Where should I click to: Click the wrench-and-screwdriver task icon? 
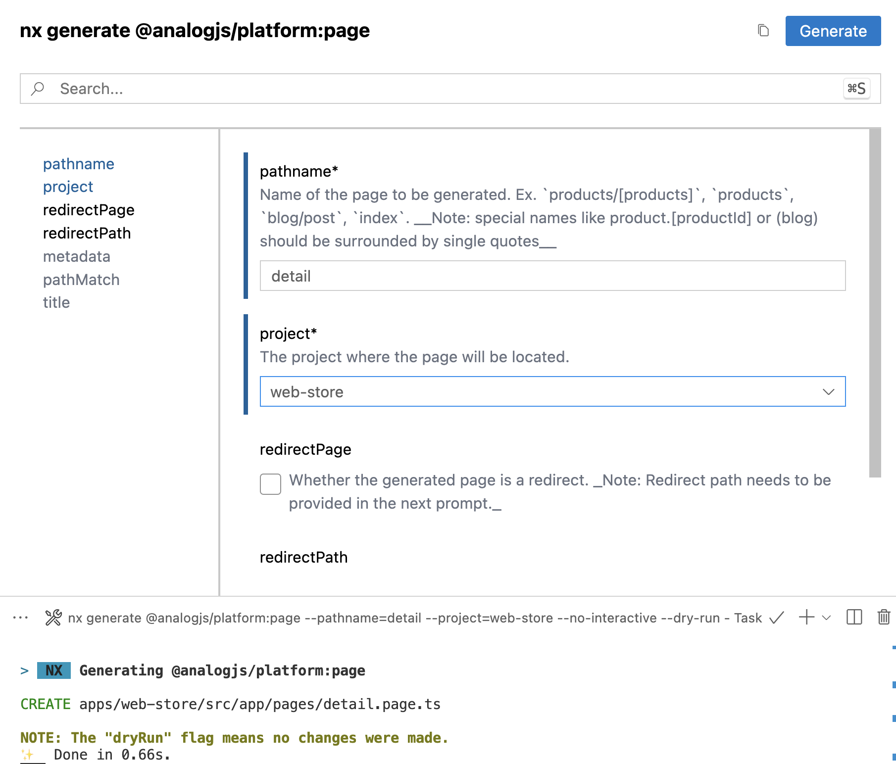[53, 618]
